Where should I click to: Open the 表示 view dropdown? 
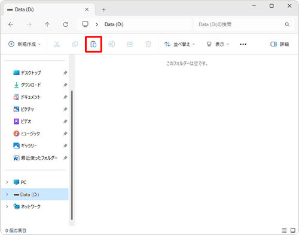click(218, 44)
